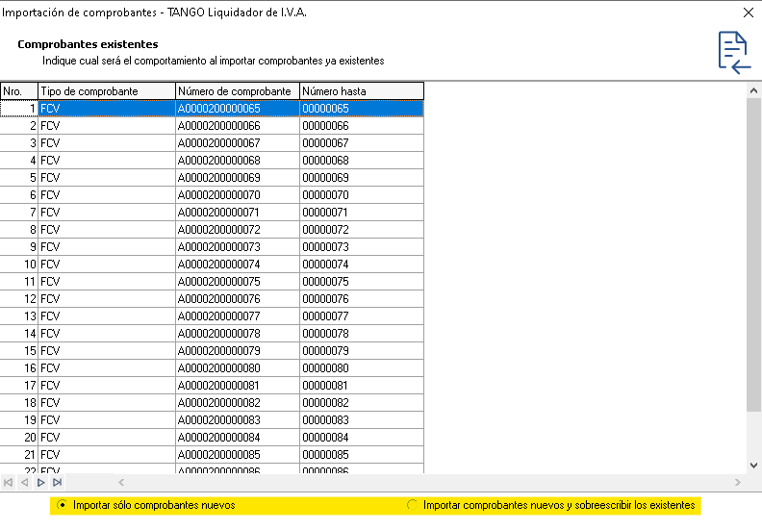Image resolution: width=762 pixels, height=530 pixels.
Task: Select cell A0000200000081
Action: pyautogui.click(x=238, y=386)
